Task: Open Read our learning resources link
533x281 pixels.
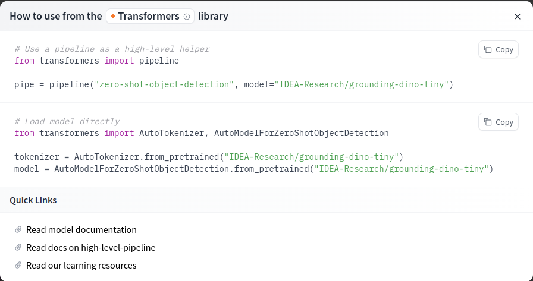Action: pos(81,266)
